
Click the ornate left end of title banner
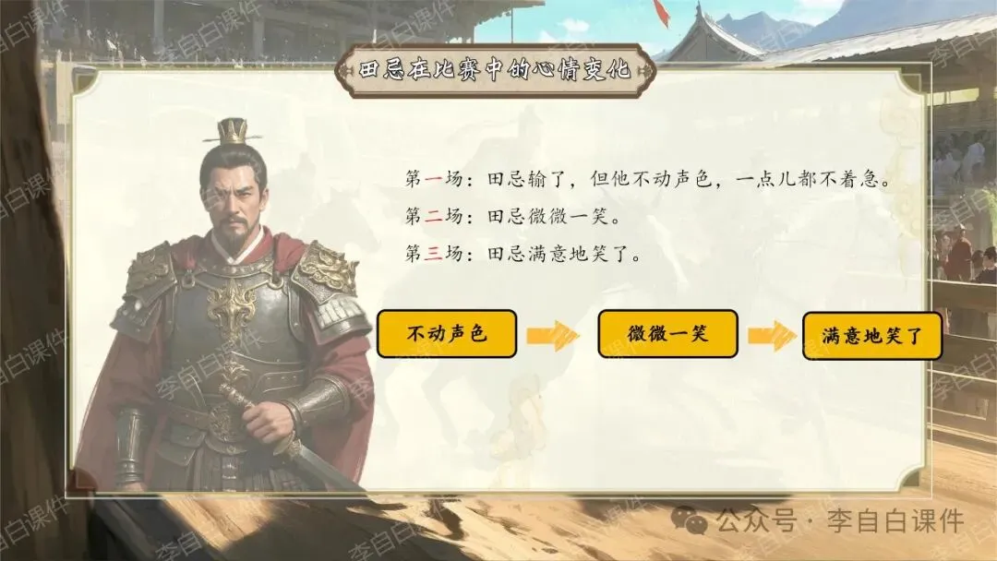346,70
